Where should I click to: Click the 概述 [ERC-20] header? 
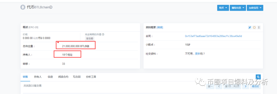pos(31,27)
